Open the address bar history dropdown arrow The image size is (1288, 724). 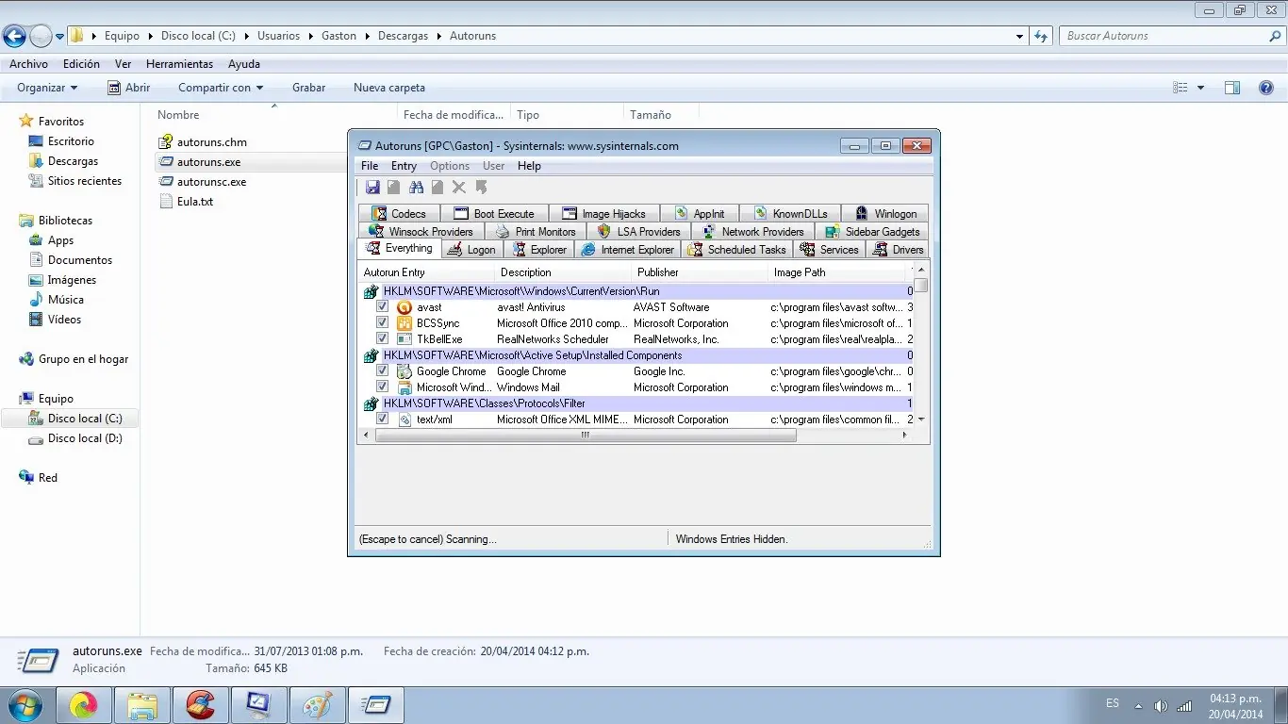[1020, 36]
